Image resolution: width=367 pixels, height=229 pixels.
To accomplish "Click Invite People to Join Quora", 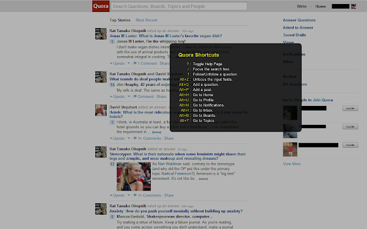I will point(308,100).
